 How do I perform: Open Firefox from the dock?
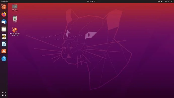coord(4,14)
